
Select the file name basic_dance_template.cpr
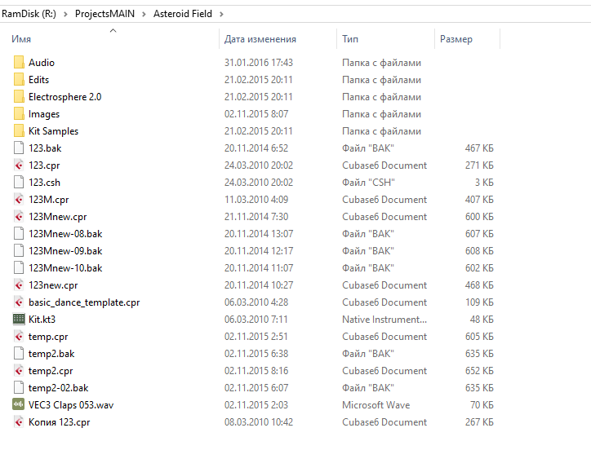click(x=84, y=302)
